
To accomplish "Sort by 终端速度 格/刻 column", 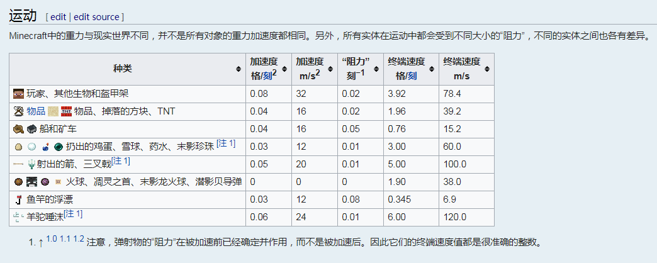I will (x=431, y=69).
